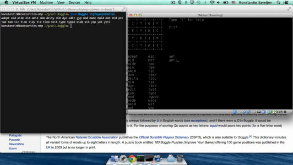Switch to the Suomi language link

tap(13, 148)
